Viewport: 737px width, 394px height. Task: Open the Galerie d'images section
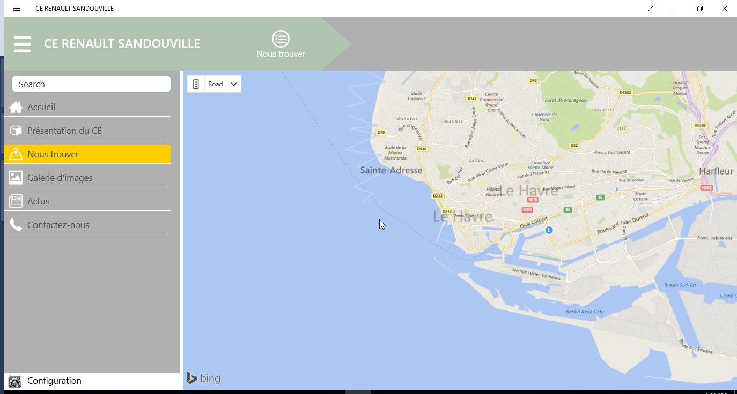tap(87, 178)
